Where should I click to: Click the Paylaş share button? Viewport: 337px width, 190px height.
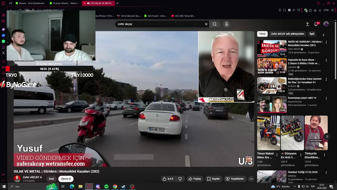[x=195, y=179]
